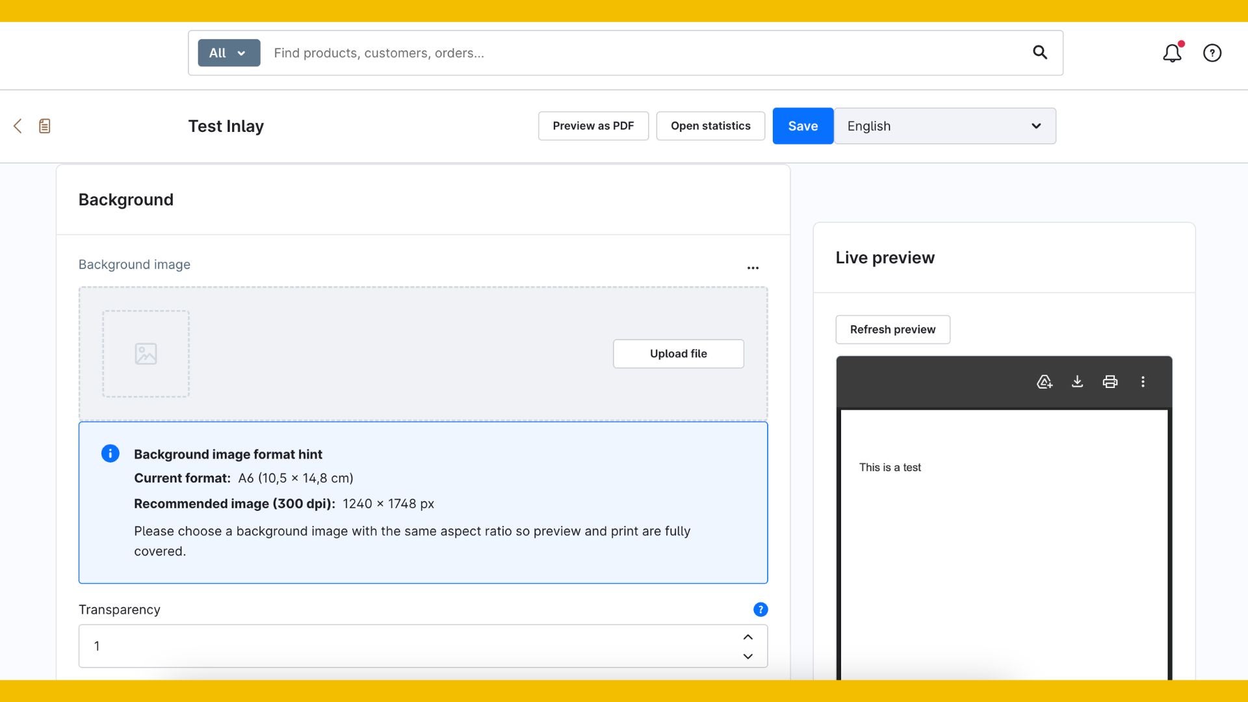
Task: Click Preview as PDF button
Action: (593, 126)
